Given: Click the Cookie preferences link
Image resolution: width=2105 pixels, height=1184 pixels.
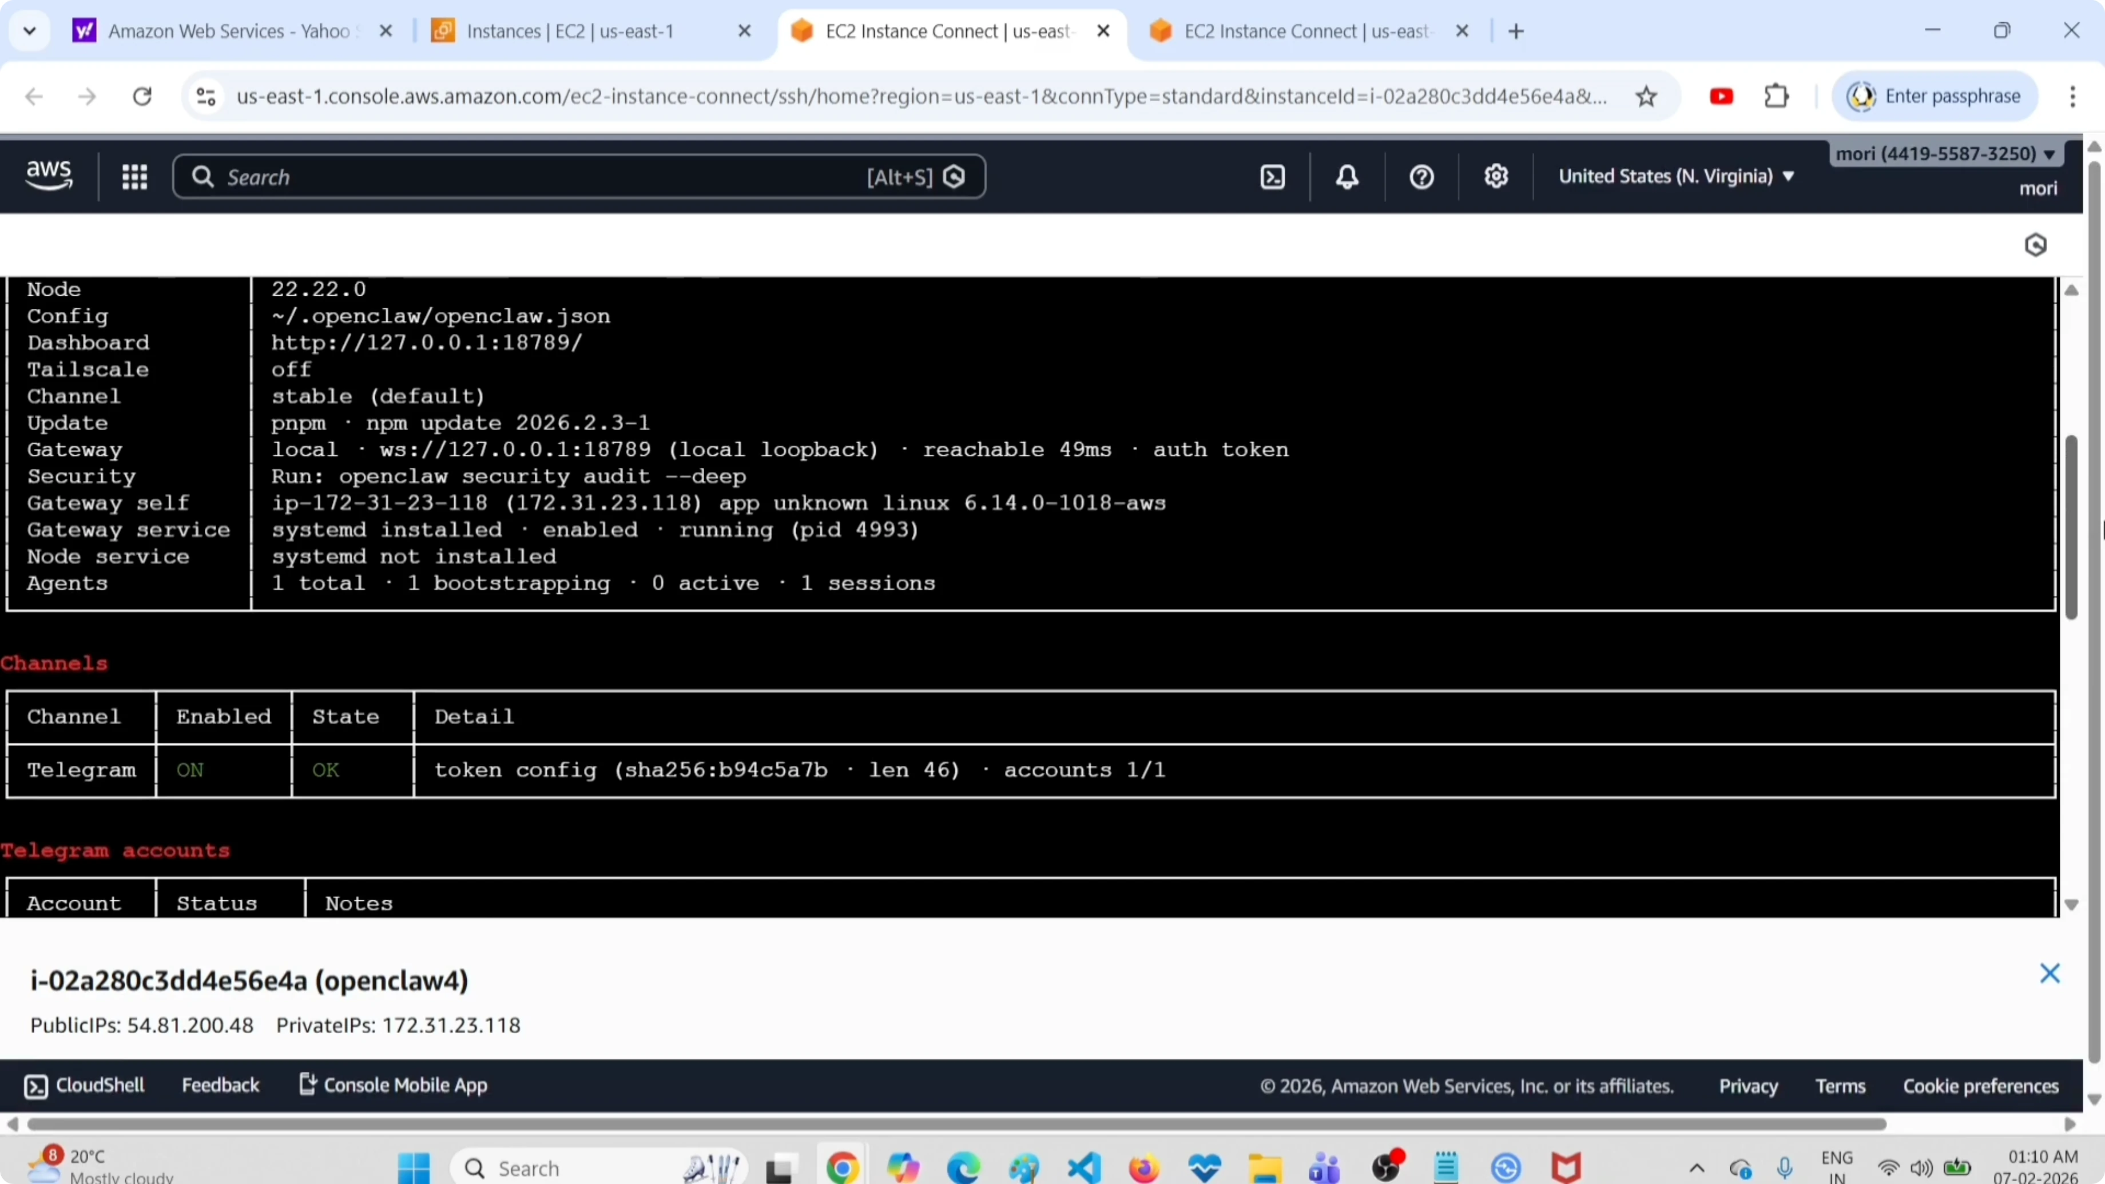Looking at the screenshot, I should click(1980, 1086).
